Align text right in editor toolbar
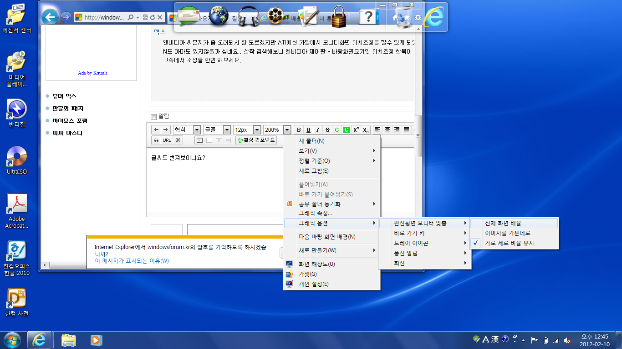This screenshot has height=349, width=622. click(397, 130)
